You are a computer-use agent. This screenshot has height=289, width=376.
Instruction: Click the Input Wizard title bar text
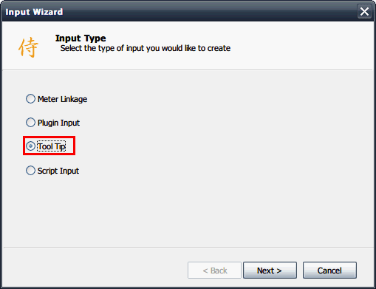pos(34,12)
